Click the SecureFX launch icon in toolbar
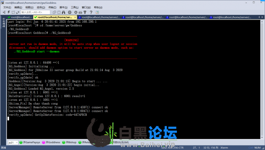 pyautogui.click(x=97, y=12)
